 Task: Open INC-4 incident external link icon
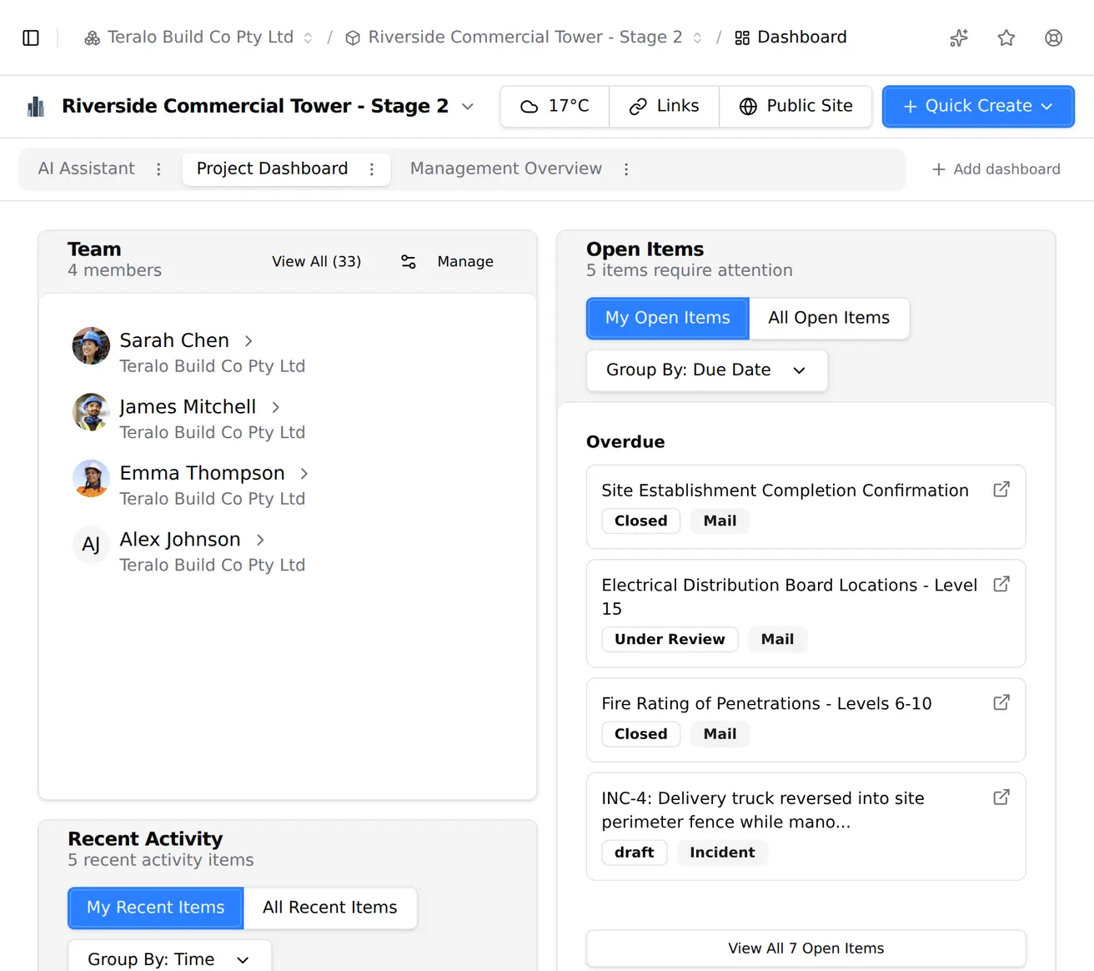(x=1001, y=797)
